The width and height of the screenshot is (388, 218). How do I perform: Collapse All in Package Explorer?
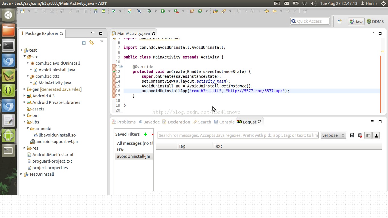click(x=84, y=43)
